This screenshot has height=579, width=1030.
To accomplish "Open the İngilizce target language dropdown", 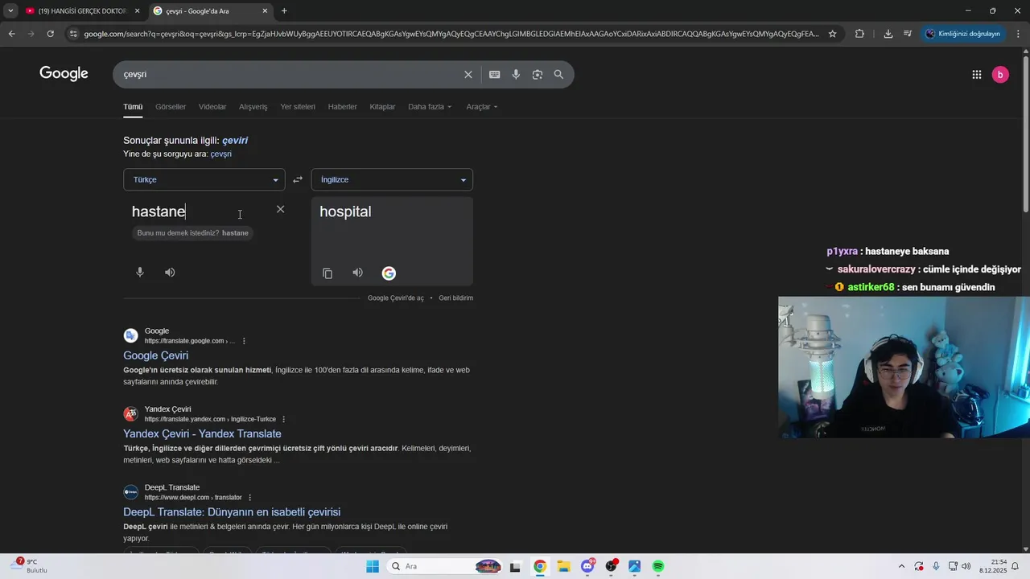I will click(392, 179).
